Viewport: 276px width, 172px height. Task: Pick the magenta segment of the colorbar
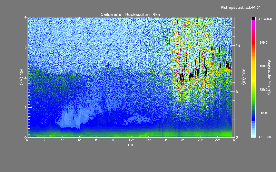[253, 23]
